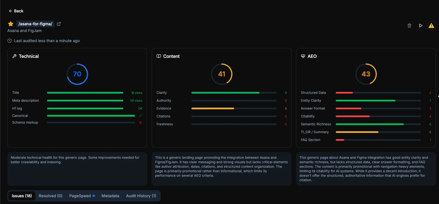
Task: Click the red X next to Schema markup
Action: tap(140, 123)
